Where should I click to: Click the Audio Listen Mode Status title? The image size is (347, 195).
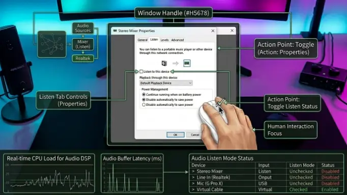coord(222,158)
